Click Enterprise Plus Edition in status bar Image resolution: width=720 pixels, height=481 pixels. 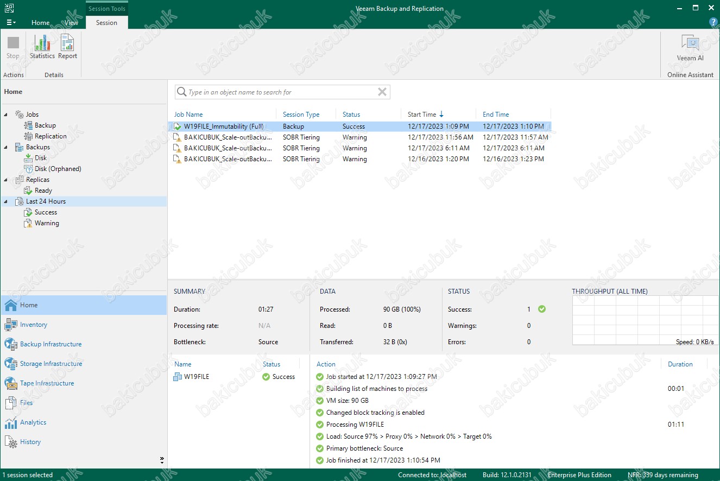579,475
